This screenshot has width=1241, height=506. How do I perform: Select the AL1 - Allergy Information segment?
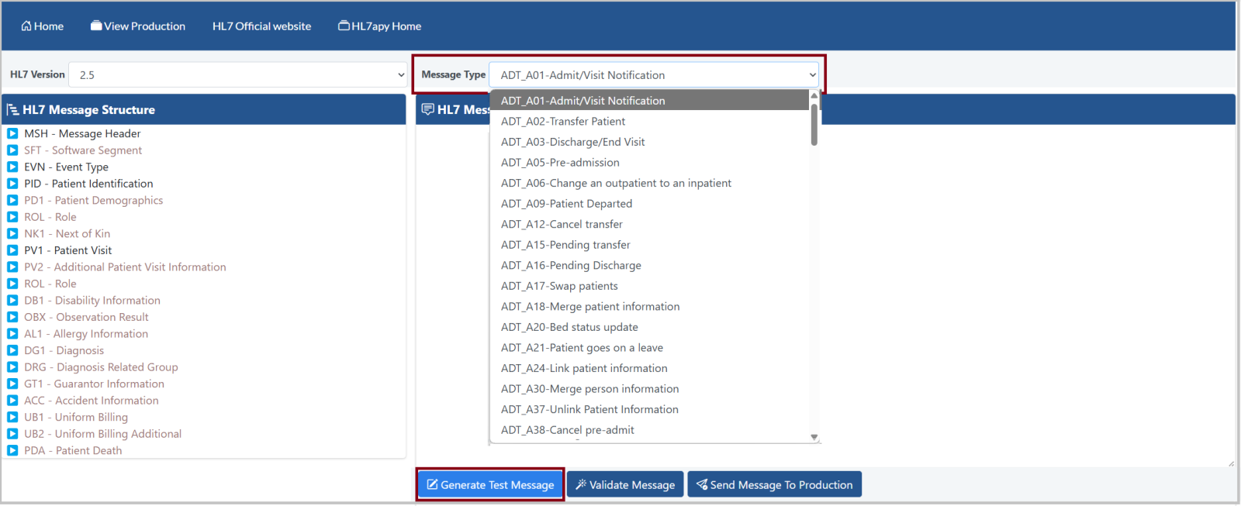pyautogui.click(x=85, y=334)
